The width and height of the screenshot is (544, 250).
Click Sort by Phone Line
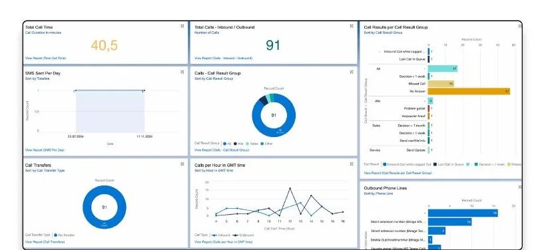[x=378, y=193]
